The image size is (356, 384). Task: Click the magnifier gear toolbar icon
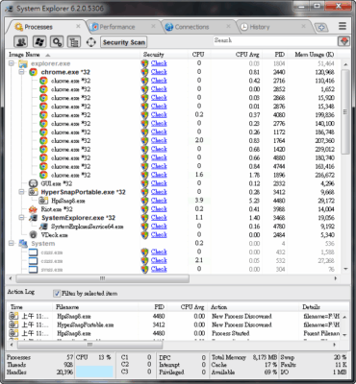57,42
